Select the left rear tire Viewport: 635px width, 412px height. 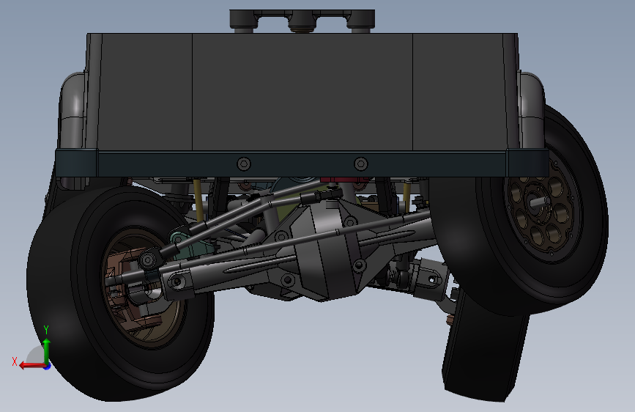pos(120,293)
